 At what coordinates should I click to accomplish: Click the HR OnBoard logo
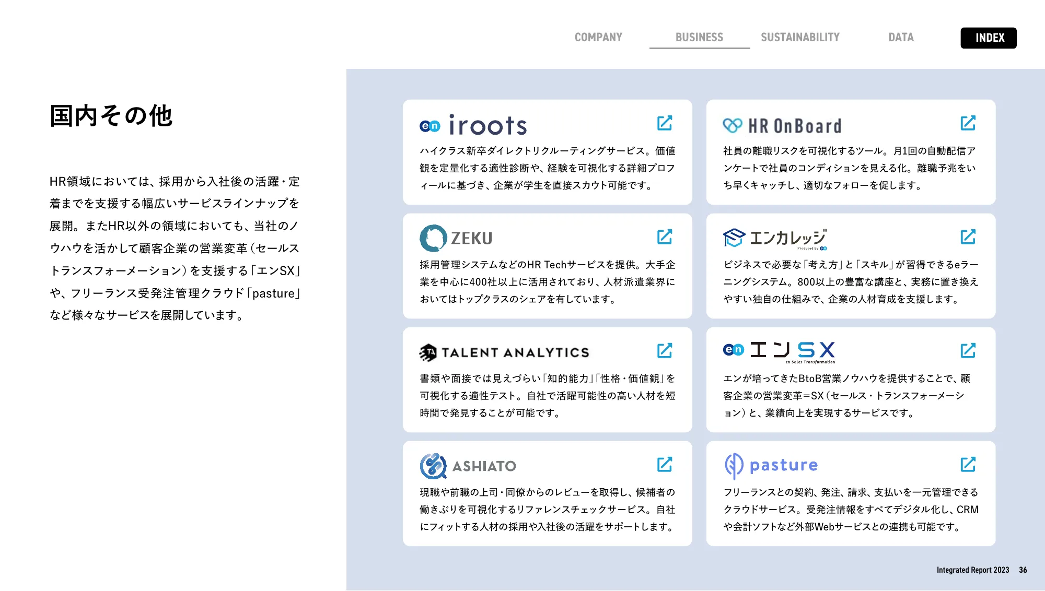pyautogui.click(x=782, y=126)
